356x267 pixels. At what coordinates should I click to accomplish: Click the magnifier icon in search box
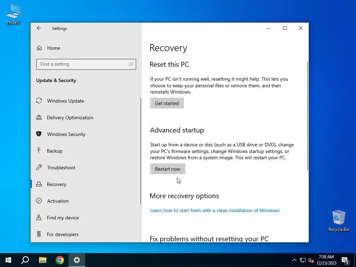coord(131,64)
